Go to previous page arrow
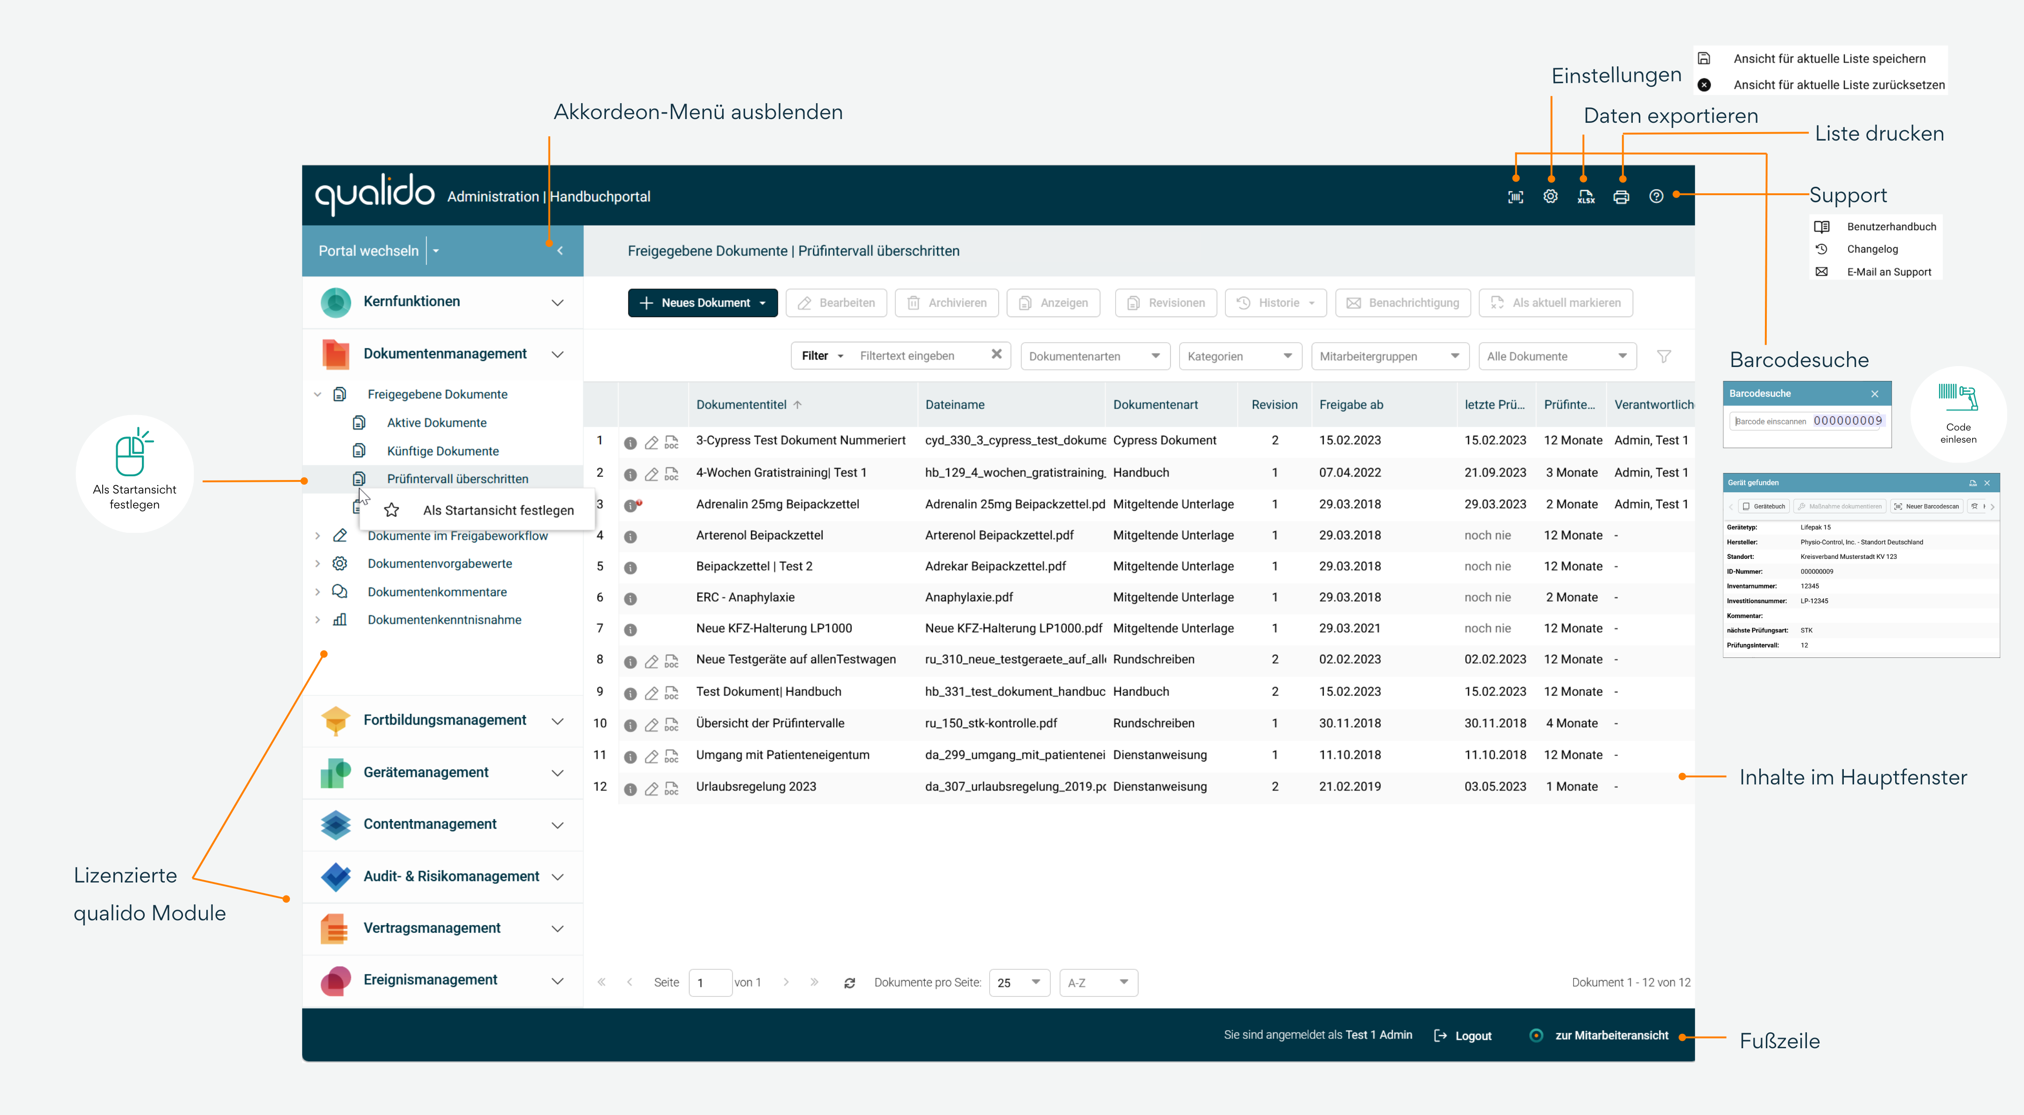The image size is (2024, 1115). 629,982
